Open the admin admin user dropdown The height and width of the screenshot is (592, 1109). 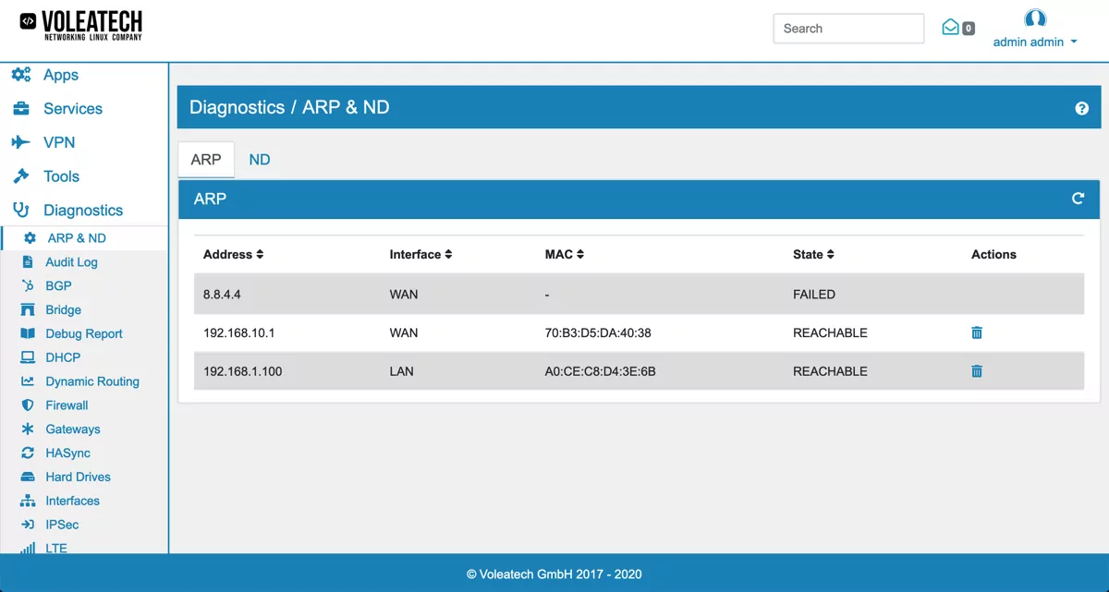[1035, 42]
